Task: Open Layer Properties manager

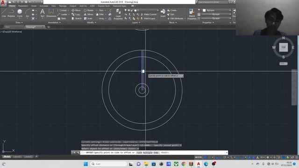Action: pyautogui.click(x=118, y=14)
